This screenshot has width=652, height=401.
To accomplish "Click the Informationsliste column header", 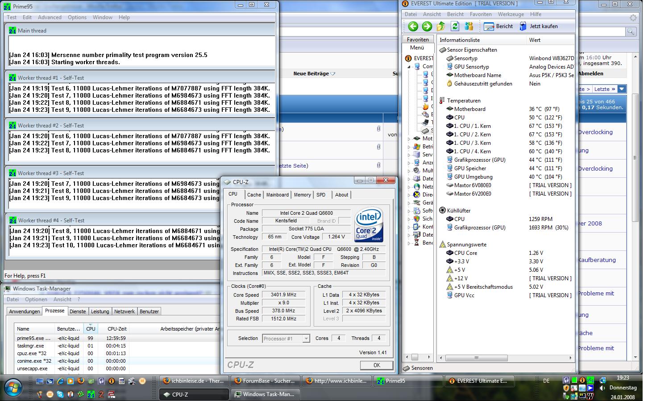I will 481,40.
